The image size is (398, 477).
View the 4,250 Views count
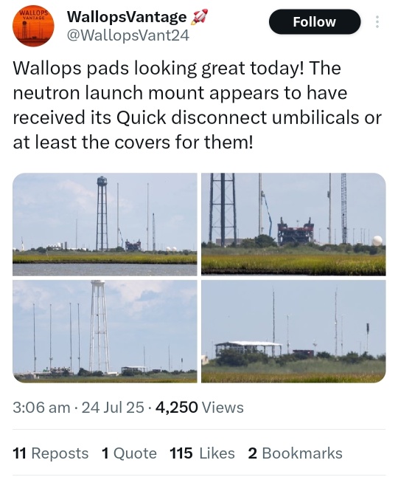(x=200, y=408)
